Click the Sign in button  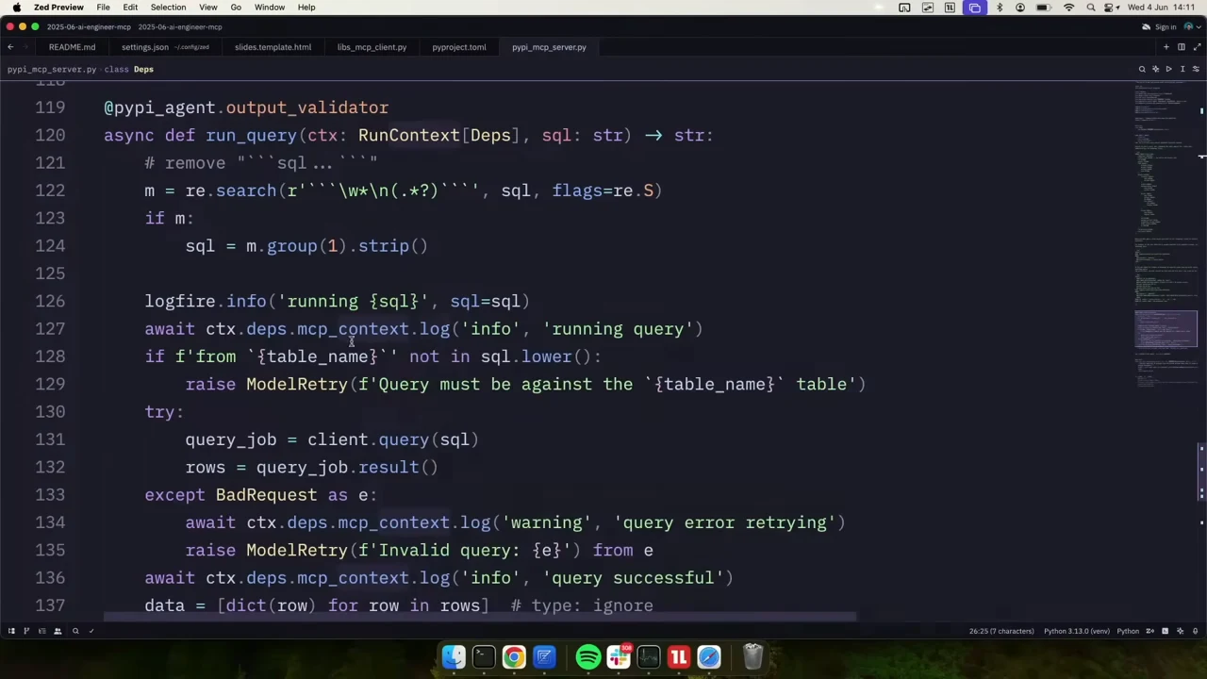click(x=1166, y=26)
